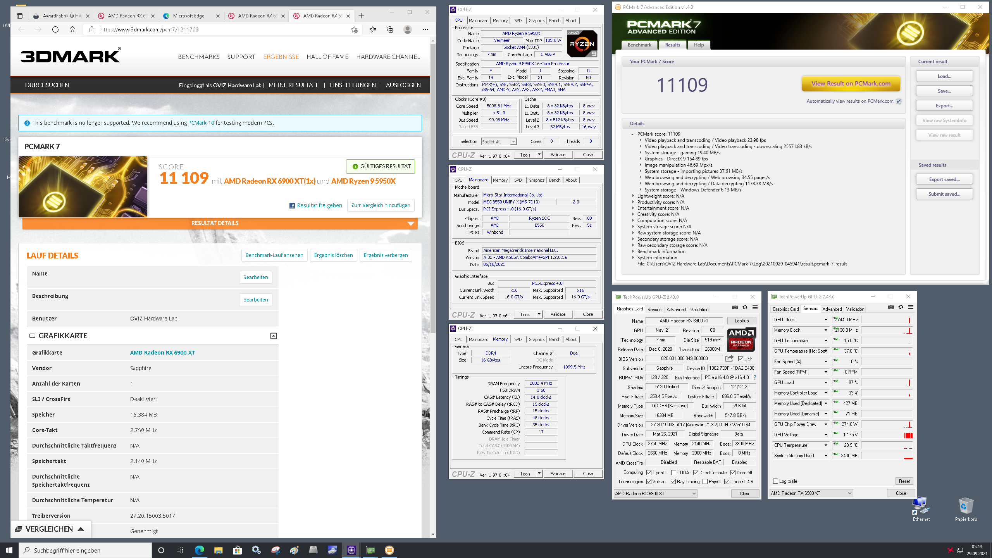Screen dimensions: 992x558
Task: Switch to Results tab in PCMark 7
Action: 672,45
